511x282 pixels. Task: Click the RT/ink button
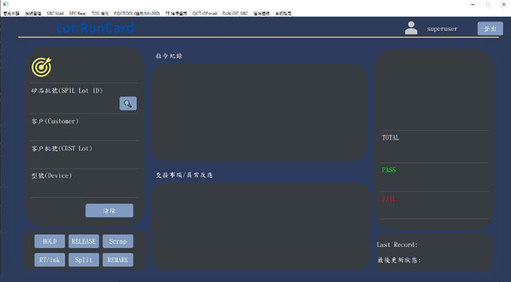[50, 260]
